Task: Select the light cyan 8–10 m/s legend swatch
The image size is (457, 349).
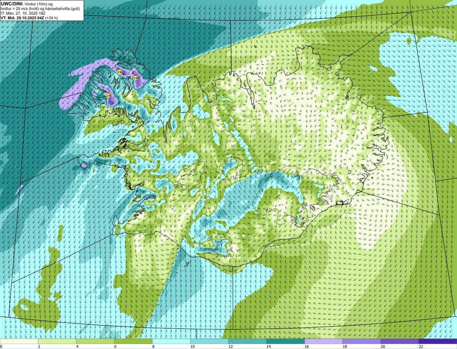Action: click(171, 341)
